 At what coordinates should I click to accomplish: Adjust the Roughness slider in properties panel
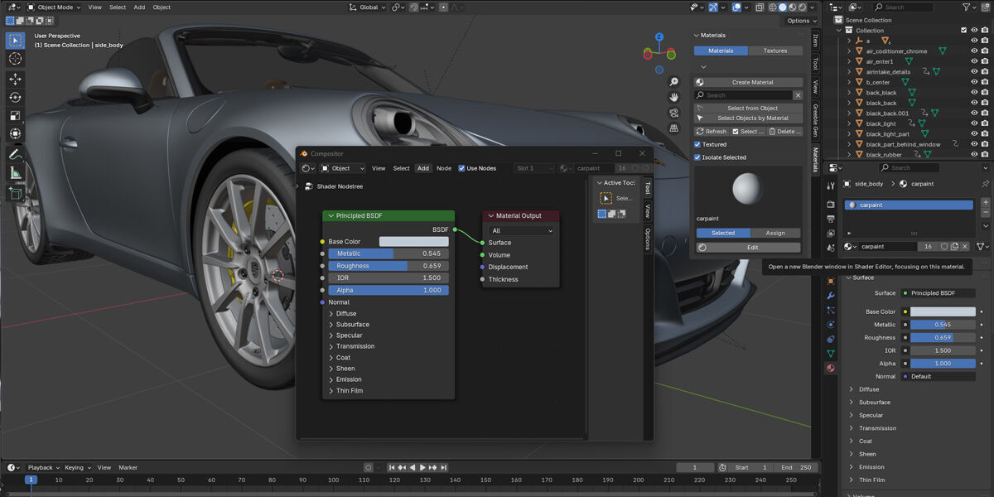(943, 338)
